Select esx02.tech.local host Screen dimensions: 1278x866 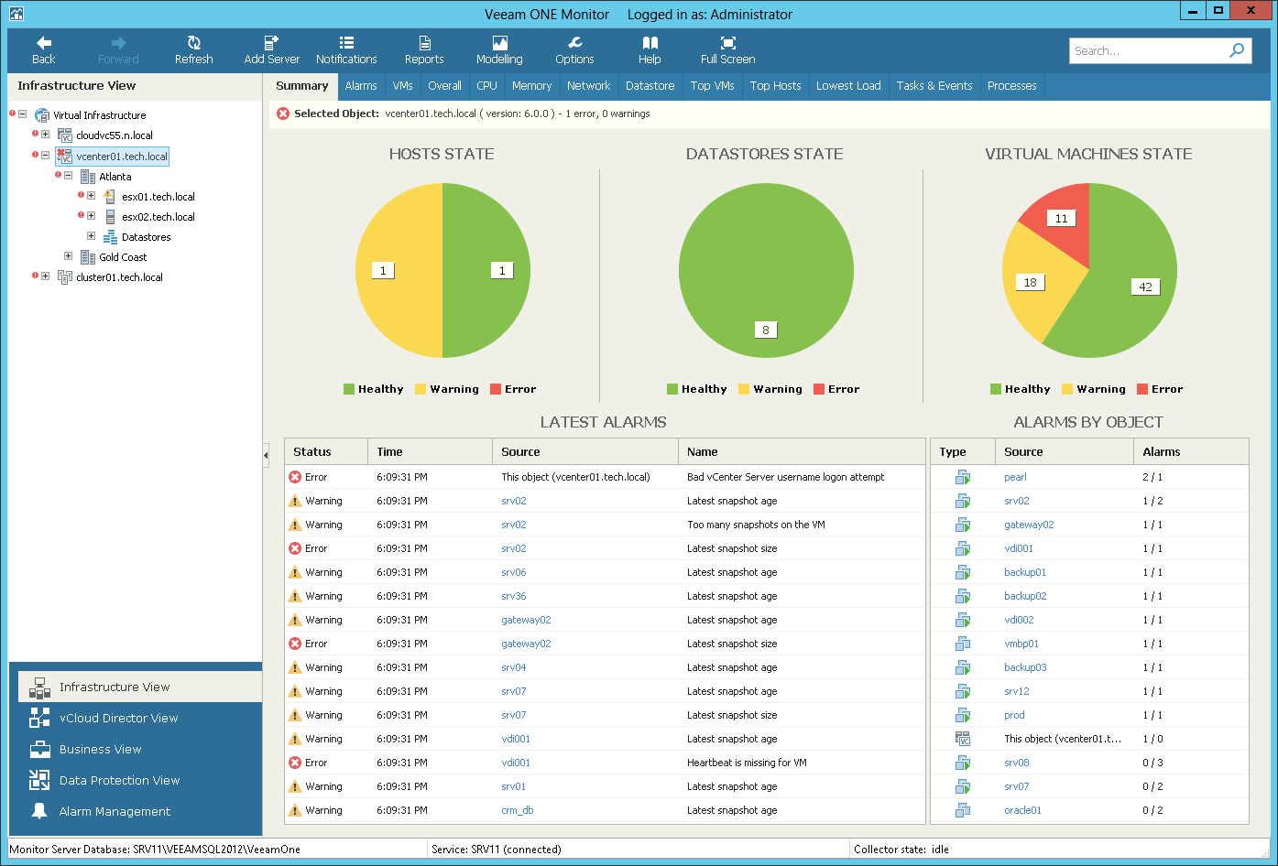coord(158,217)
